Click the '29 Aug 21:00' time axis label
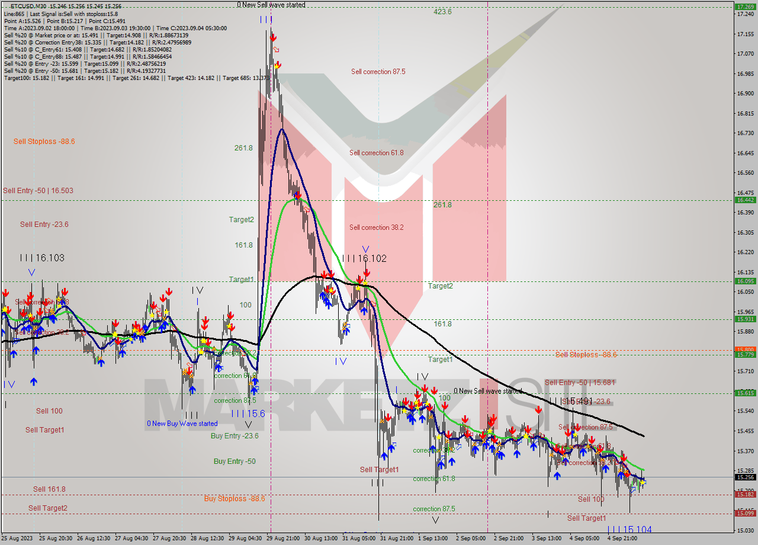Image resolution: width=758 pixels, height=545 pixels. [283, 538]
